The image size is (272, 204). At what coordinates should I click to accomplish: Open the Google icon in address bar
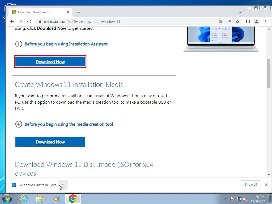(x=220, y=22)
